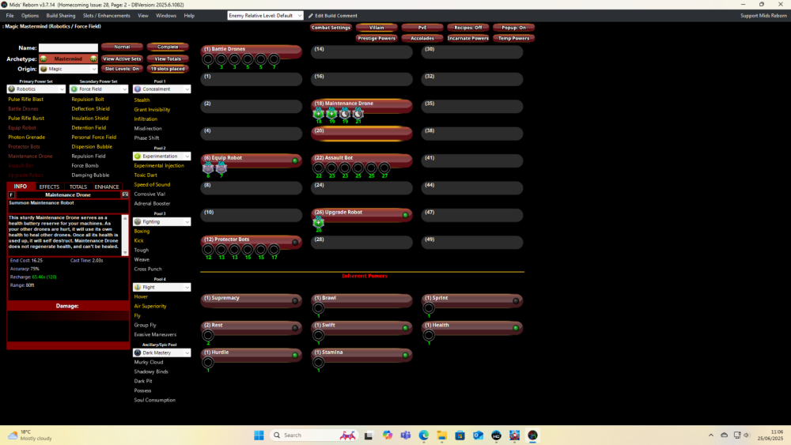Click the left Mastermind archetype icon

click(44, 58)
